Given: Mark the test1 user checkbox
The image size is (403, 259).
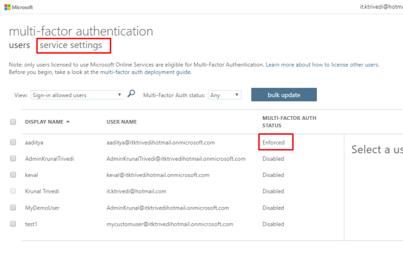Looking at the screenshot, I should [x=12, y=224].
